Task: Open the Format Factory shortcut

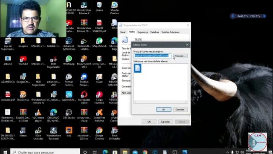Action: [x=69, y=80]
